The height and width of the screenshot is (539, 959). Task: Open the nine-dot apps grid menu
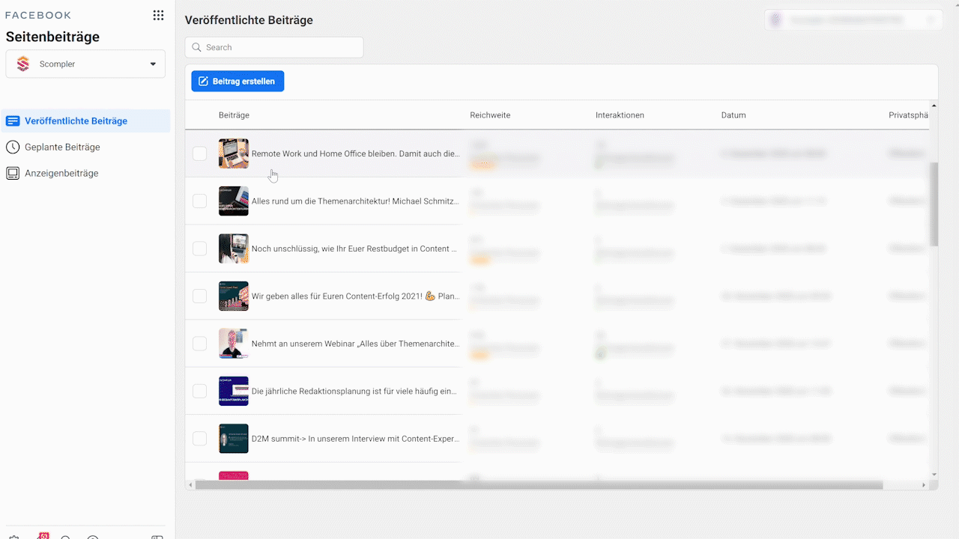point(158,15)
